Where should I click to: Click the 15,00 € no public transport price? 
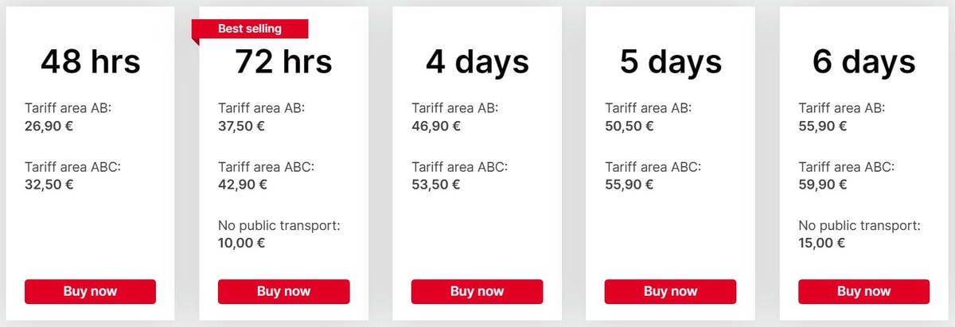[x=821, y=243]
